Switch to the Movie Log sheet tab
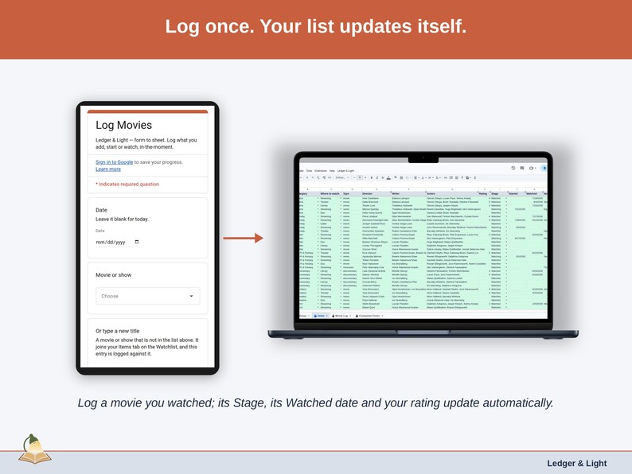This screenshot has width=632, height=474. [x=341, y=316]
